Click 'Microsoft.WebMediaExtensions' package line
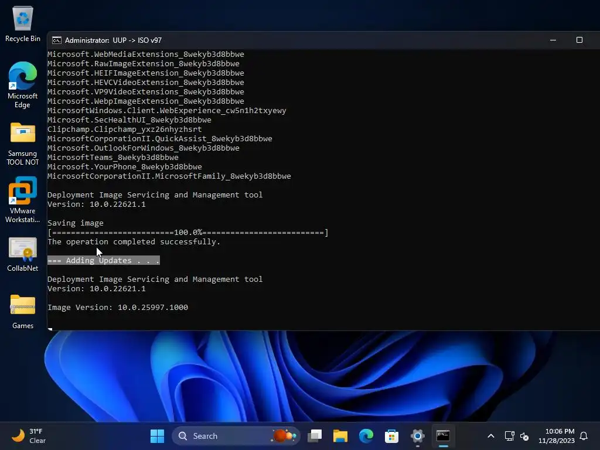The height and width of the screenshot is (450, 600). [x=146, y=54]
